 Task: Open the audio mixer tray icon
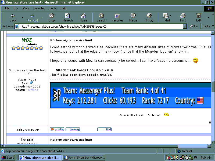173,158
